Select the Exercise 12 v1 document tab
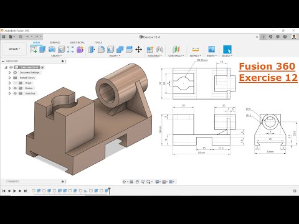299x224 pixels. 150,37
